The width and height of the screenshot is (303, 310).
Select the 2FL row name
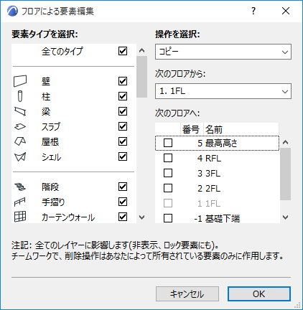pyautogui.click(x=213, y=189)
